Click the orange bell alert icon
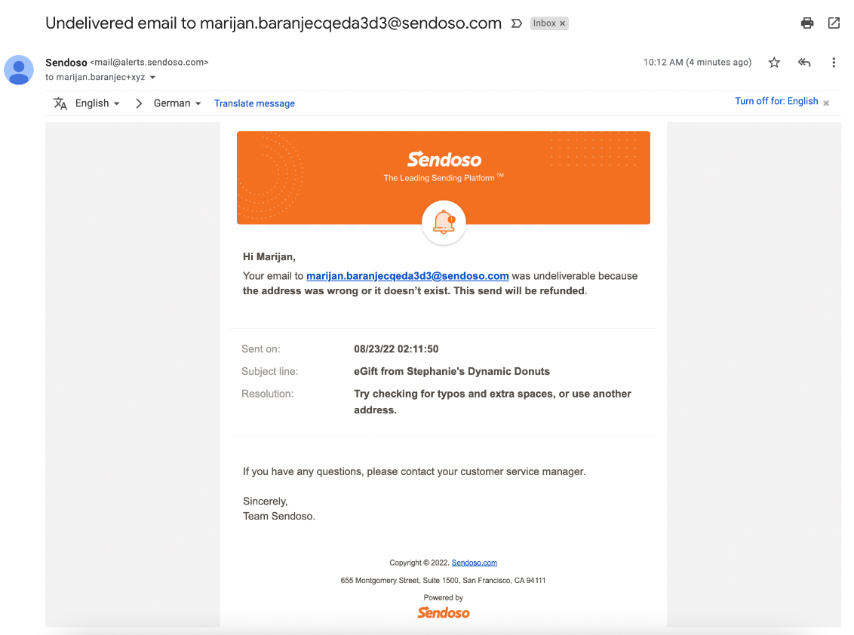 point(444,222)
